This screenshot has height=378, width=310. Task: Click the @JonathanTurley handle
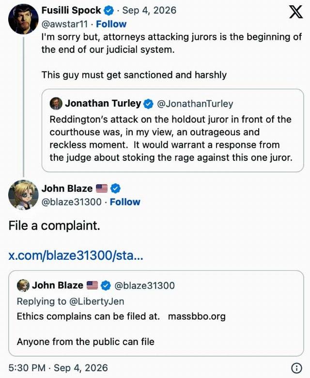point(195,104)
